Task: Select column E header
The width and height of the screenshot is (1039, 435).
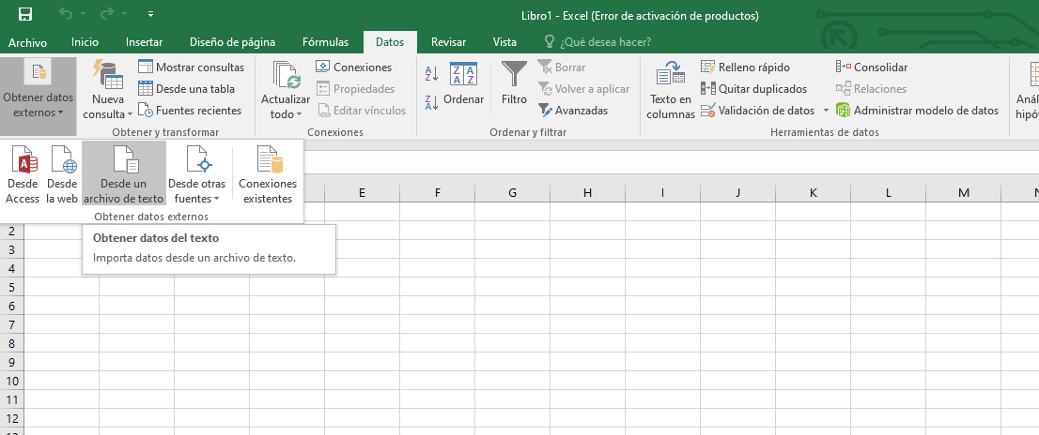Action: (x=362, y=193)
